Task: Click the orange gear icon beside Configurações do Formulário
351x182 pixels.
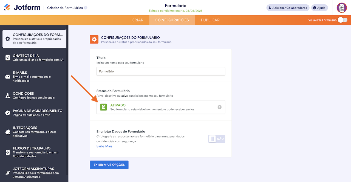Action: tap(94, 39)
